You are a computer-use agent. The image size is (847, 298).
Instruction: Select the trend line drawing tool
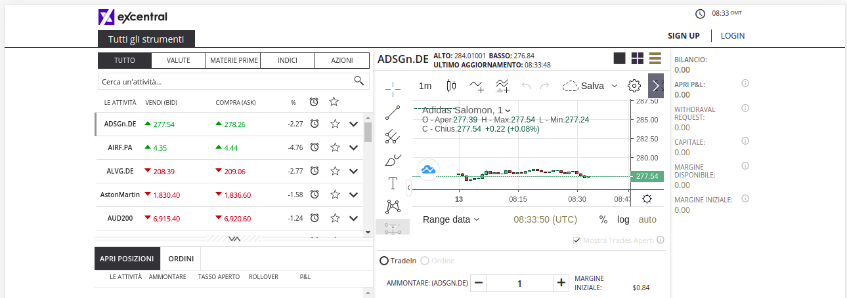(393, 113)
